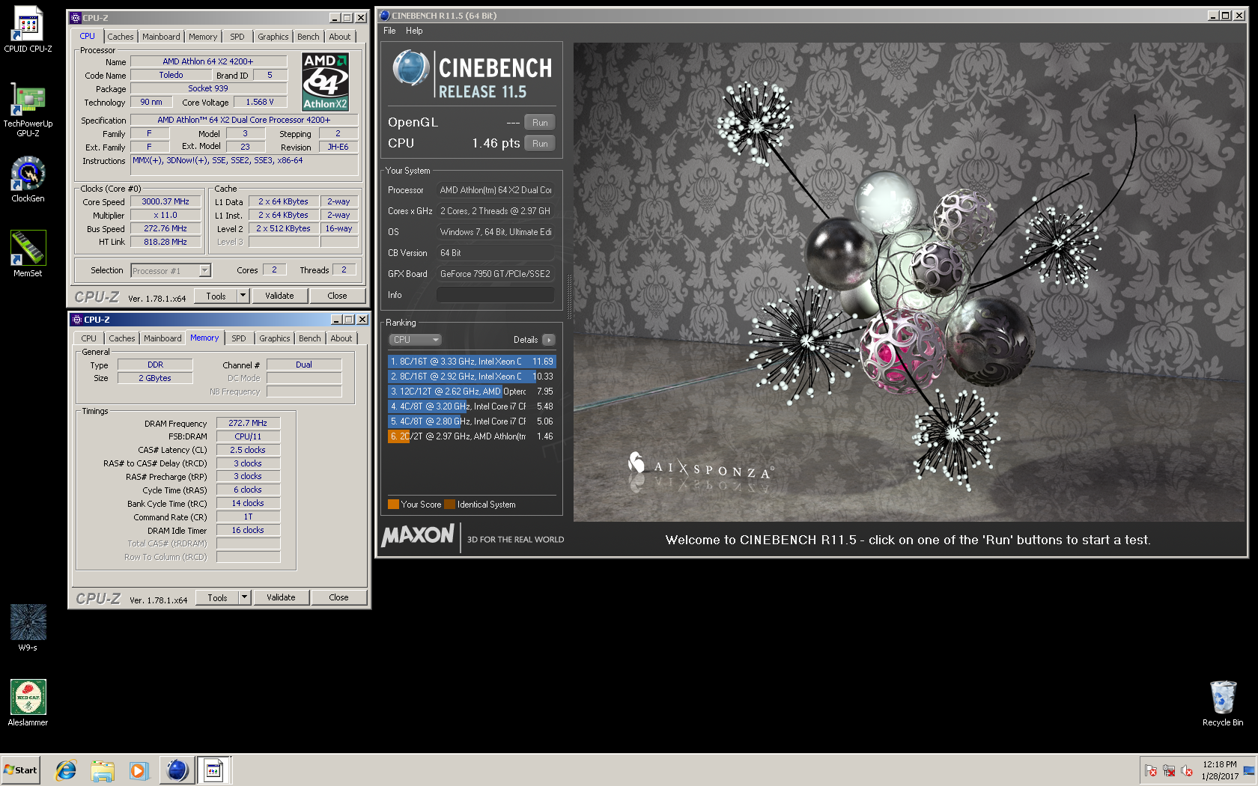Viewport: 1258px width, 786px height.
Task: Open Internet Explorer from the taskbar
Action: pos(66,770)
